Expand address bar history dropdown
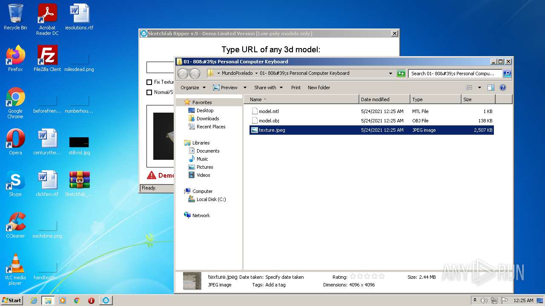Screen dimensions: 545x306 pyautogui.click(x=390, y=74)
